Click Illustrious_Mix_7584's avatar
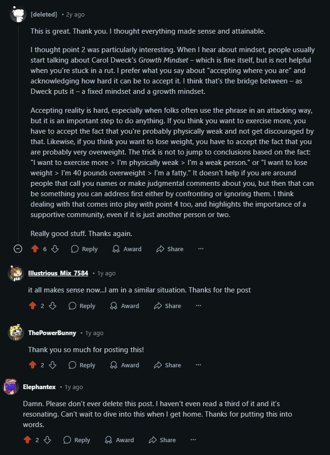Viewport: 330px width, 455px height. pos(16,273)
